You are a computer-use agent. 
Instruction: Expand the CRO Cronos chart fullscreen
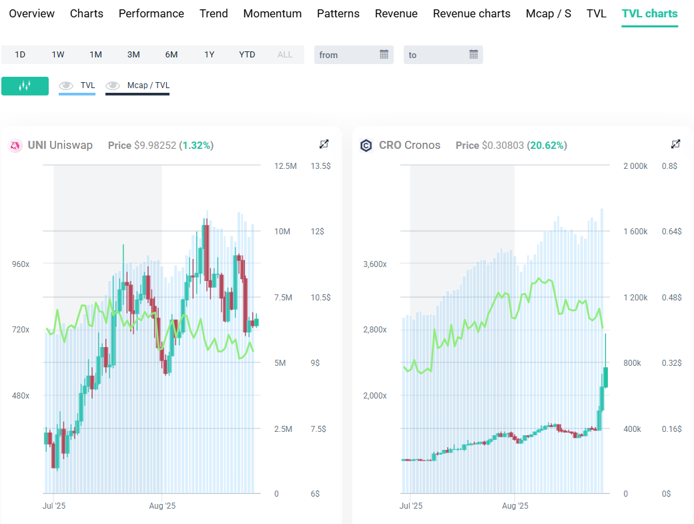[x=675, y=144]
